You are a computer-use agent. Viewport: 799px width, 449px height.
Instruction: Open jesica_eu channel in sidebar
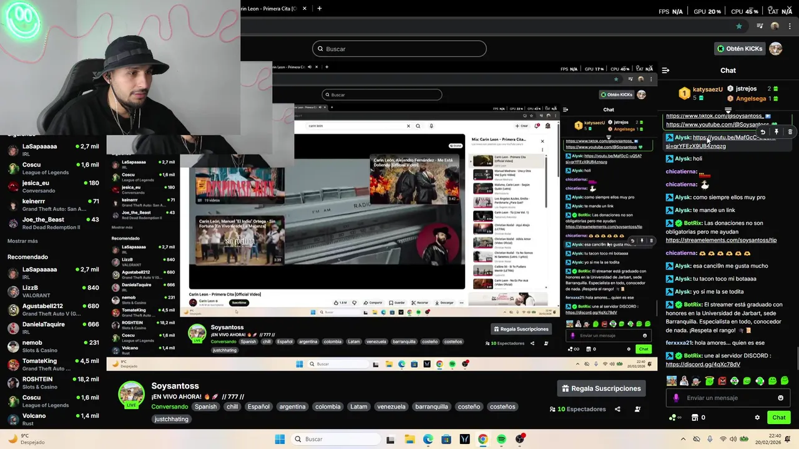pyautogui.click(x=53, y=186)
